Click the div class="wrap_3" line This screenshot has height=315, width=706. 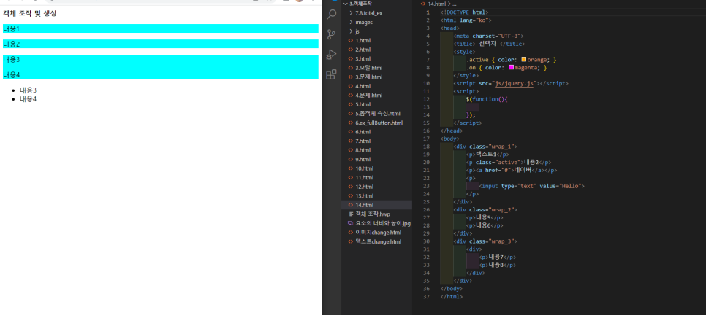pos(485,241)
